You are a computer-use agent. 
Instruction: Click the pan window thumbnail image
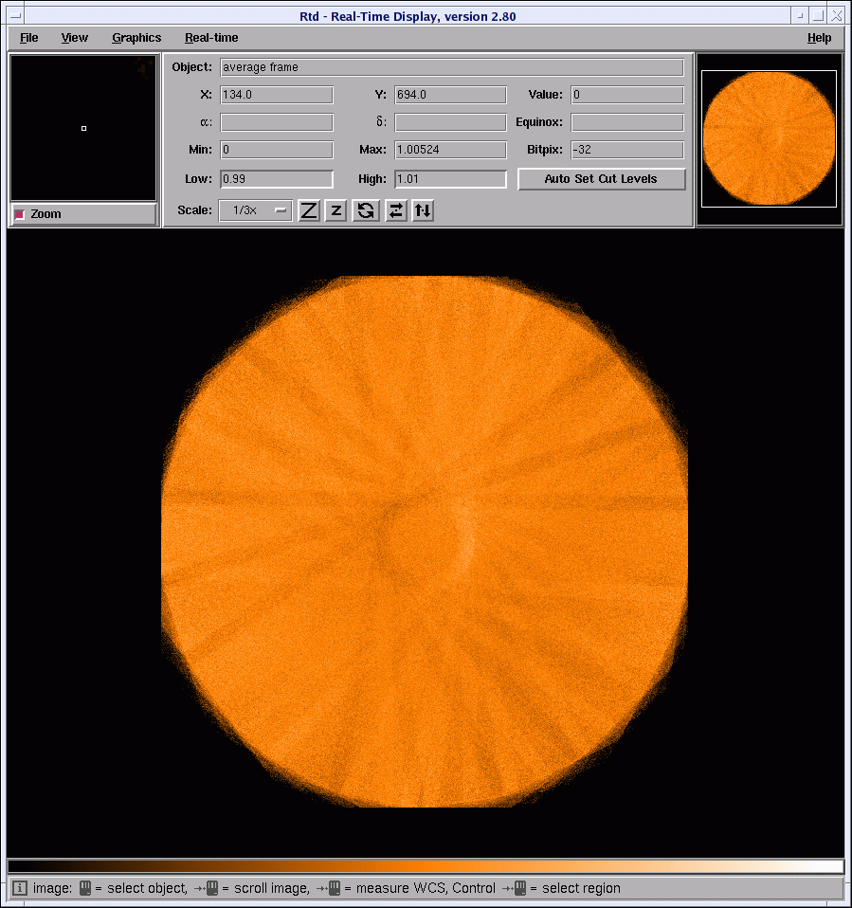770,138
